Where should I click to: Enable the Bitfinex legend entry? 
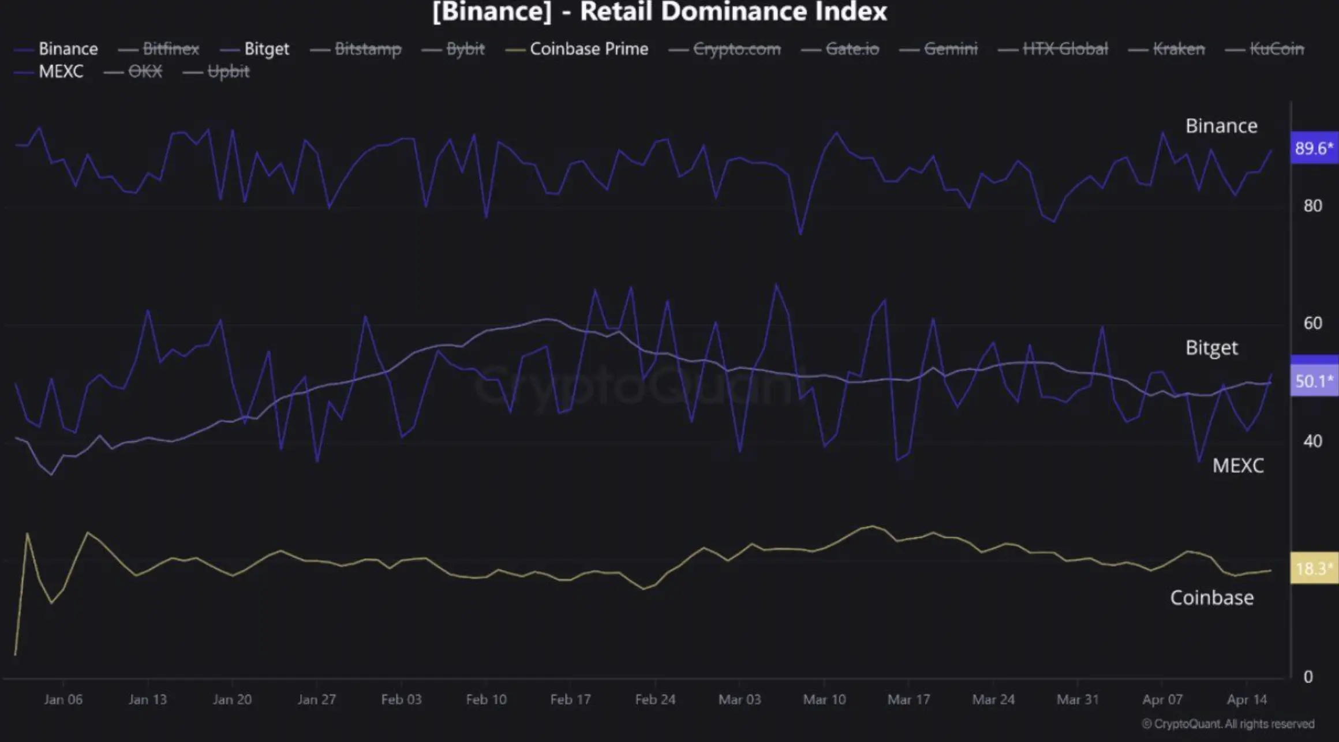[x=170, y=49]
